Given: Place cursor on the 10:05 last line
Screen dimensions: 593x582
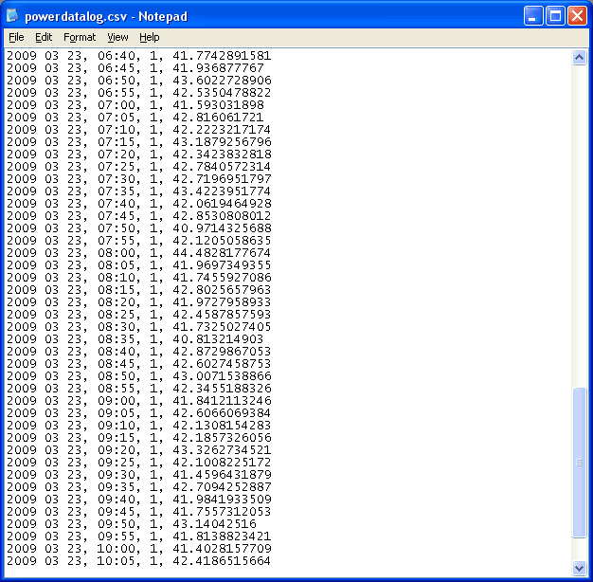Looking at the screenshot, I should (142, 561).
